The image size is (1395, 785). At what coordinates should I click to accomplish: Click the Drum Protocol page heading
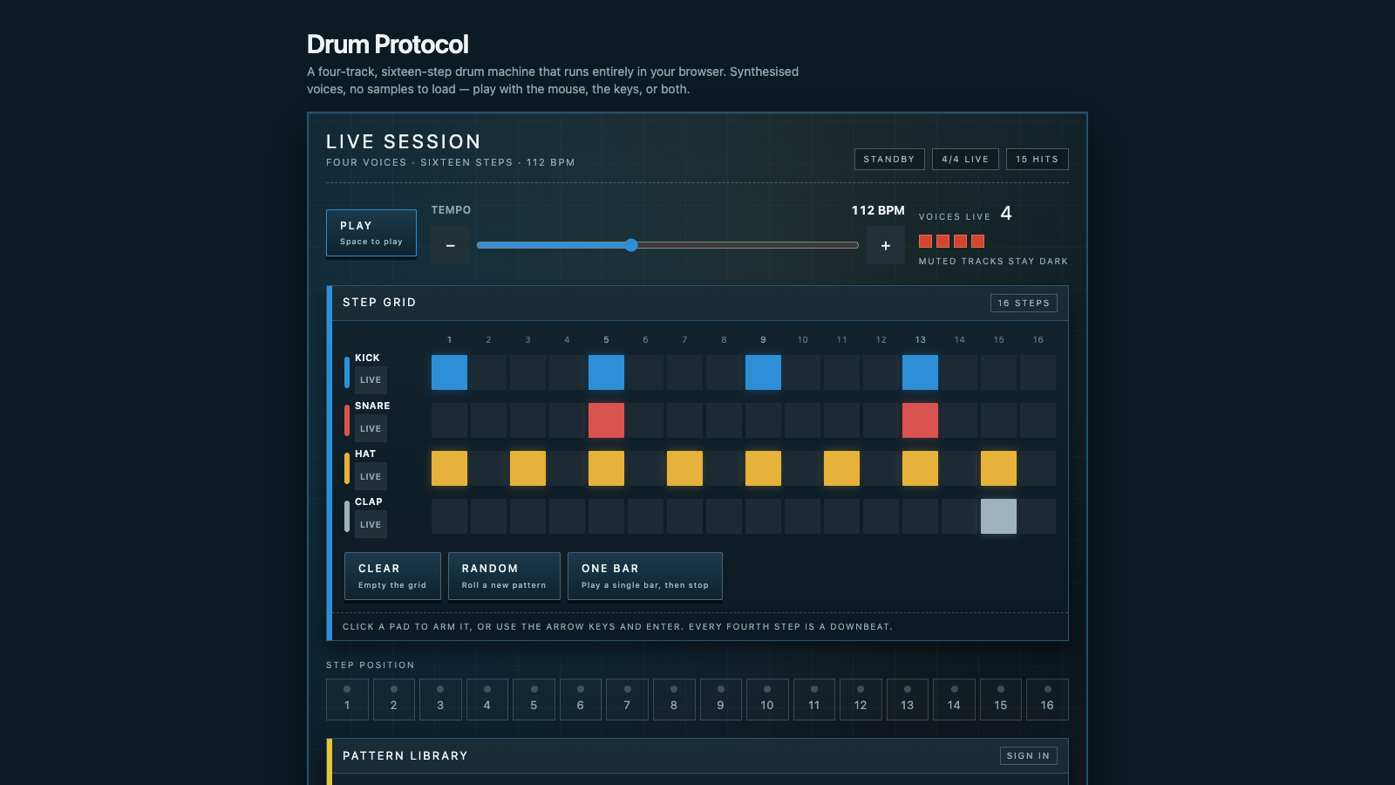tap(388, 44)
